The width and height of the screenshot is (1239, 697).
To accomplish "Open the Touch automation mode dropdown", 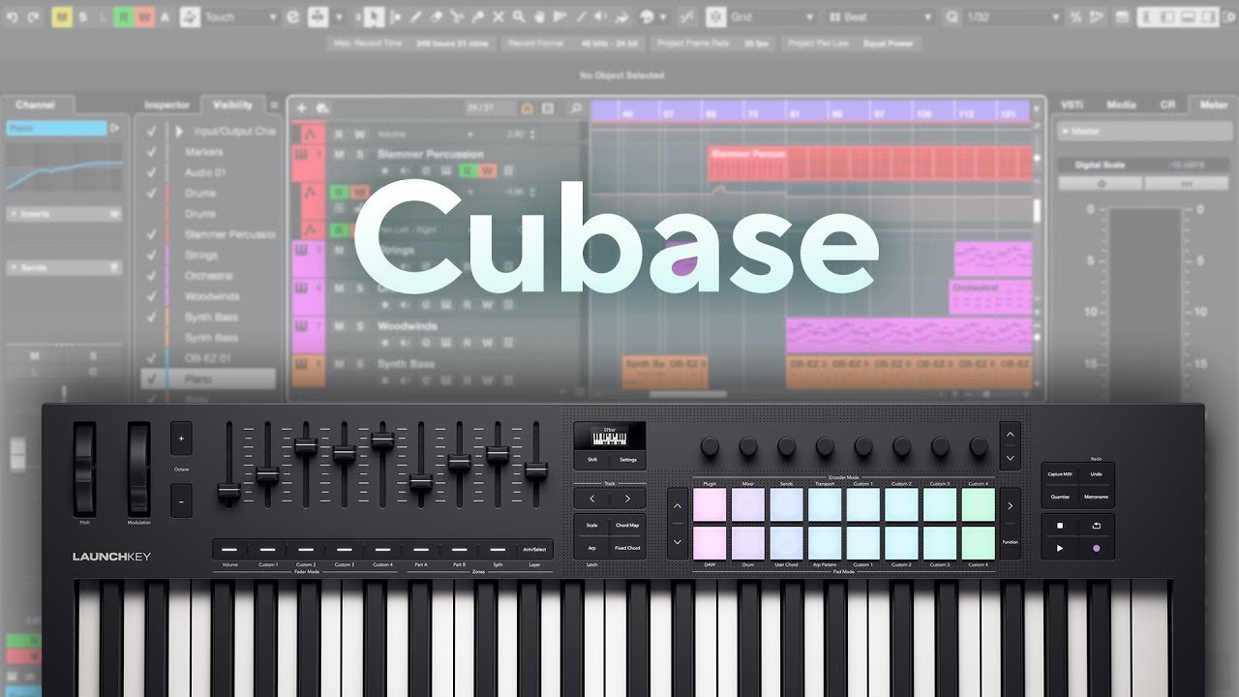I will tap(240, 17).
